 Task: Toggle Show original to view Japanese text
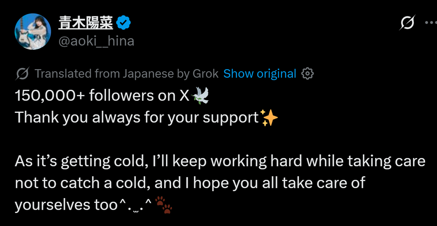click(x=260, y=74)
